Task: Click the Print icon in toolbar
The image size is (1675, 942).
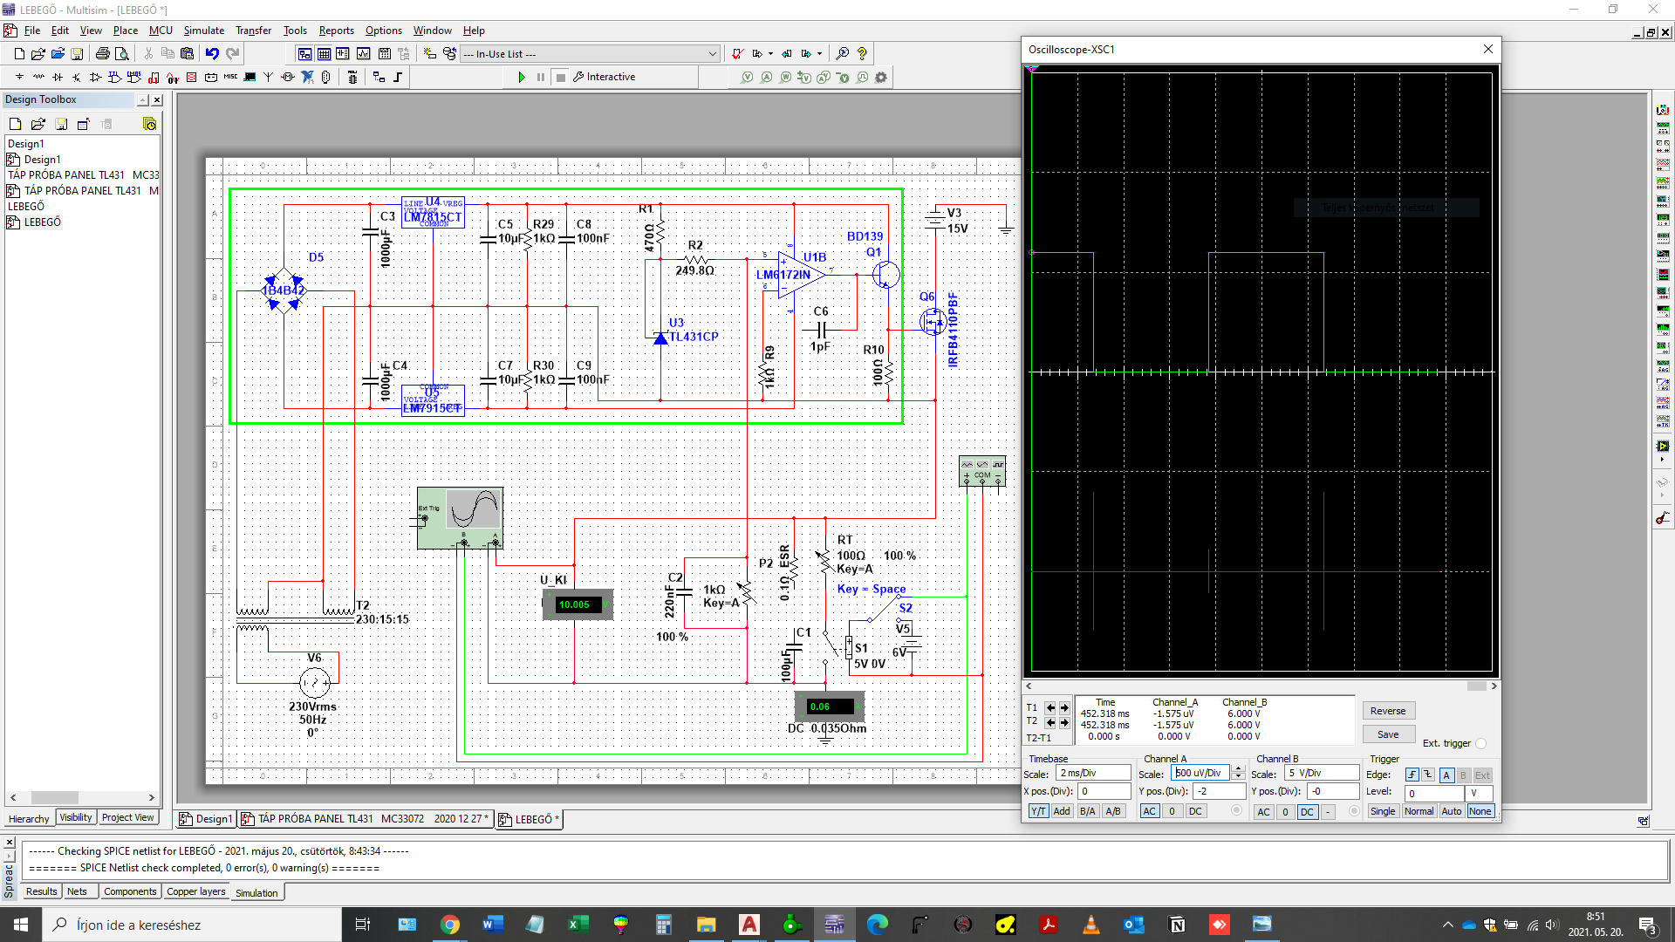Action: 102,54
